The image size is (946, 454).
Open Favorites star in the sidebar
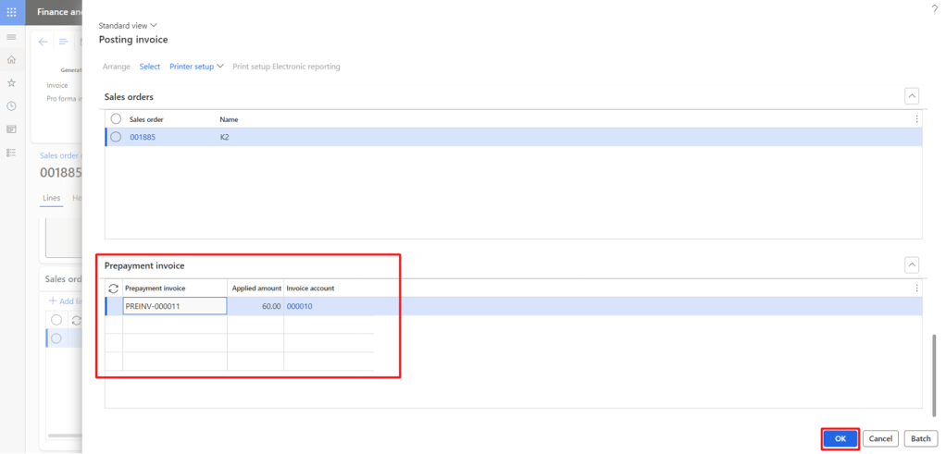(11, 83)
